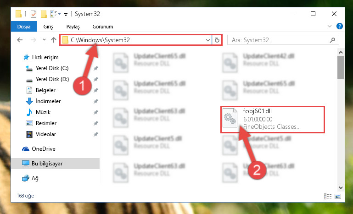Open the Help question mark icon
353x214 pixels.
click(x=340, y=26)
